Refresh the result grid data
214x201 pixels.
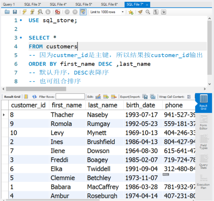(x=34, y=97)
